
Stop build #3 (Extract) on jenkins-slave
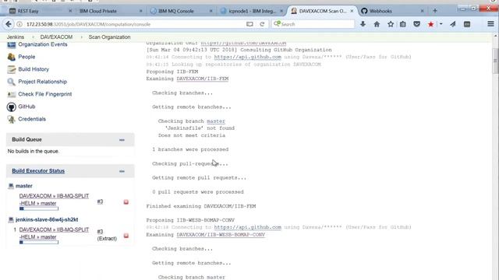click(x=126, y=236)
